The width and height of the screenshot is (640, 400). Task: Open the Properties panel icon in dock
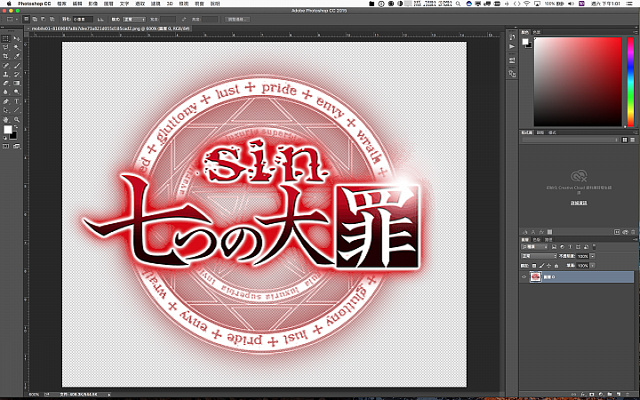pos(512,60)
